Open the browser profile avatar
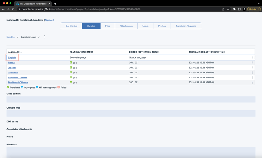Image resolution: width=262 pixels, height=158 pixels. click(244, 9)
